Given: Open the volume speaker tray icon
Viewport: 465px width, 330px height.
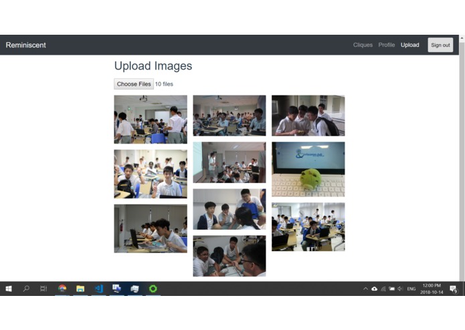Looking at the screenshot, I should [x=400, y=289].
